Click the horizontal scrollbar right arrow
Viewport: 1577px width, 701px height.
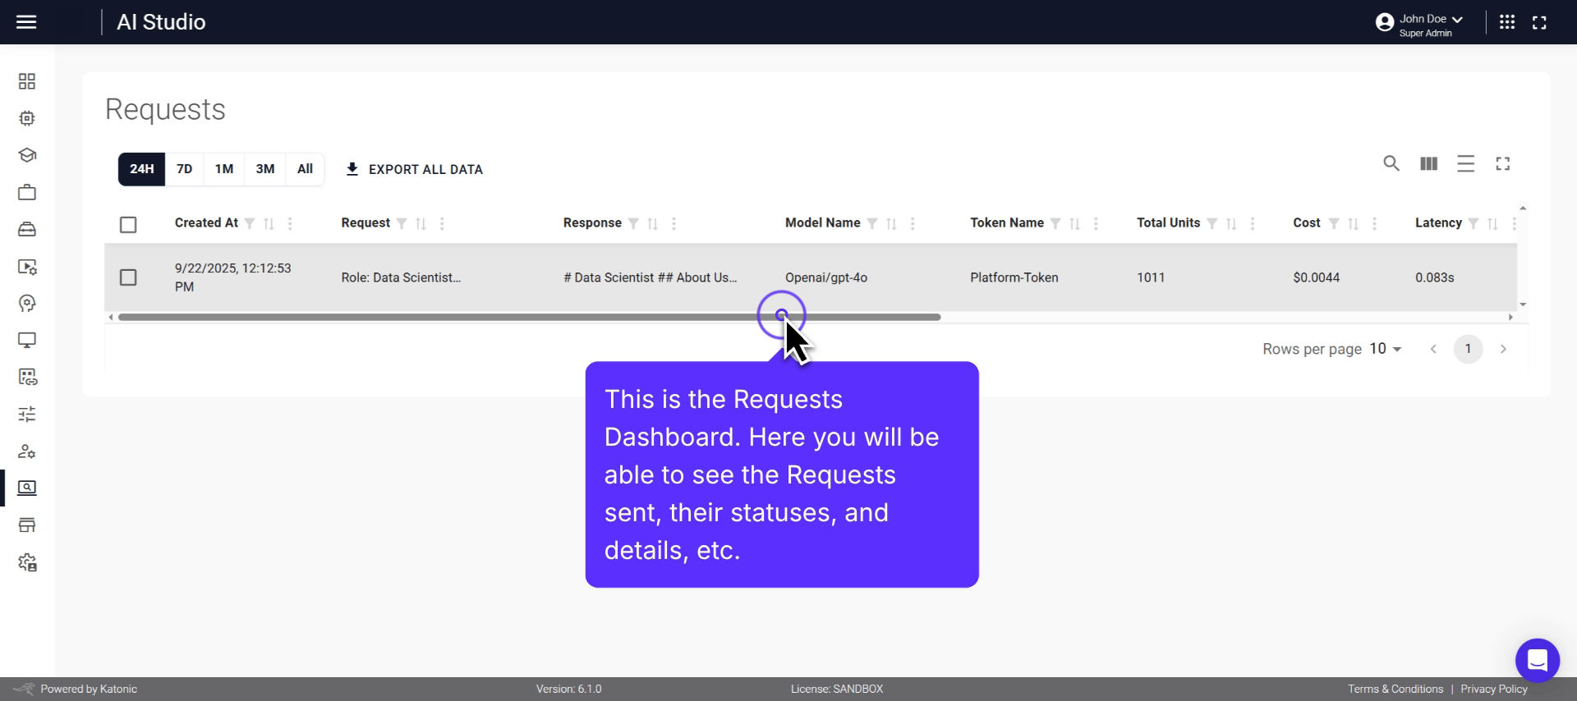pyautogui.click(x=1510, y=317)
